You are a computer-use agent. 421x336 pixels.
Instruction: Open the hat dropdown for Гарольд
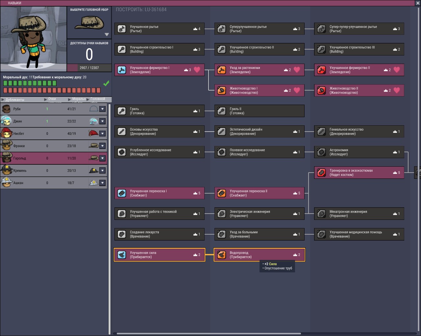[103, 158]
